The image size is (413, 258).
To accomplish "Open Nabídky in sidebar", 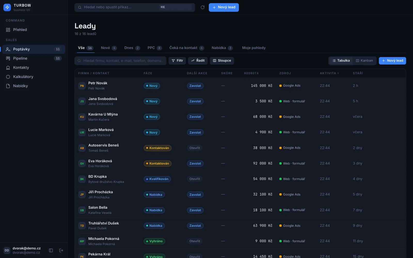I will pos(34,86).
